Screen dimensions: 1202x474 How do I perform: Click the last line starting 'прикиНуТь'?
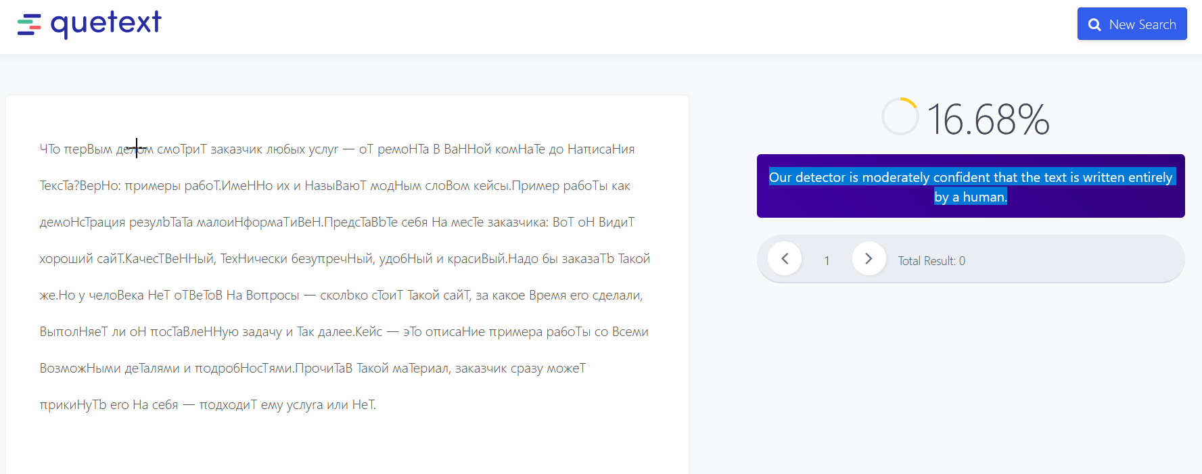click(208, 405)
